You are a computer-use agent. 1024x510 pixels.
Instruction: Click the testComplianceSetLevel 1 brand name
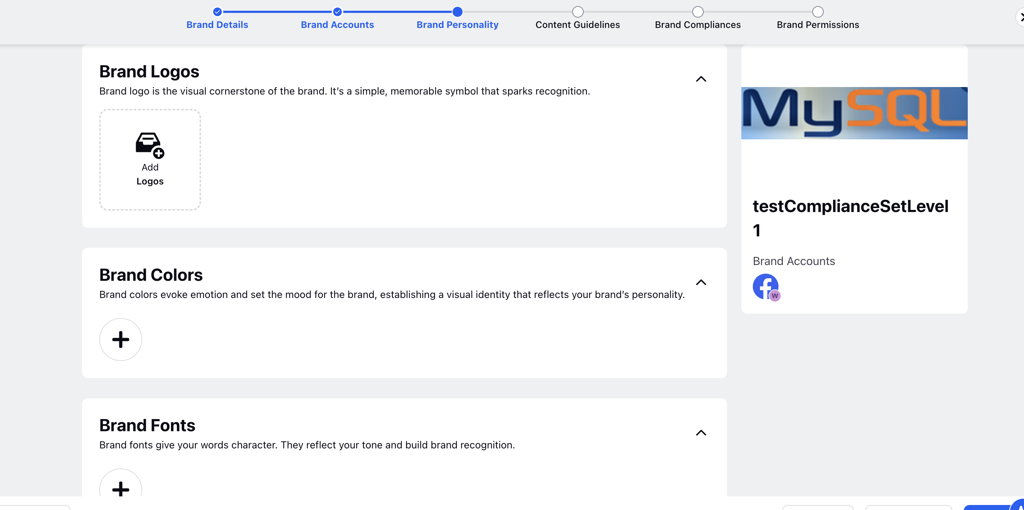(x=850, y=218)
